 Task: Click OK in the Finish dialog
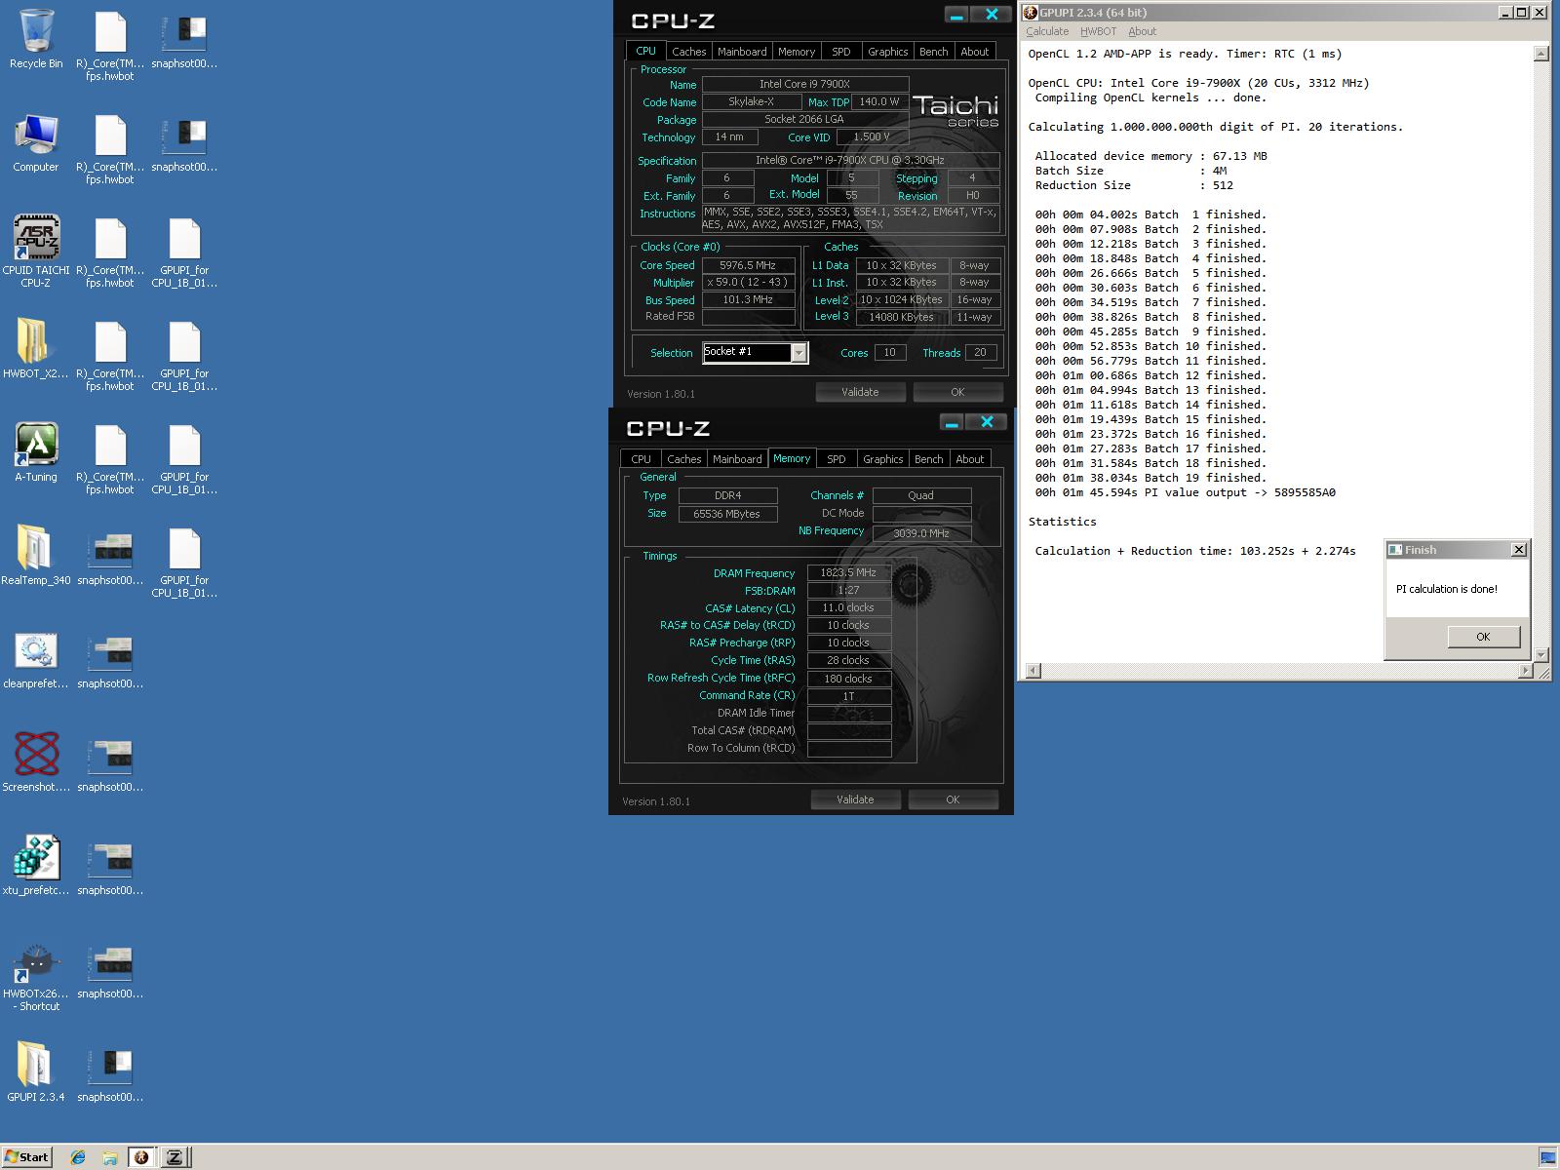1483,637
